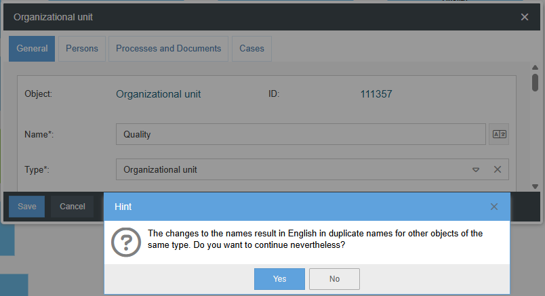This screenshot has width=545, height=296.
Task: Click the question mark hint icon
Action: (x=126, y=242)
